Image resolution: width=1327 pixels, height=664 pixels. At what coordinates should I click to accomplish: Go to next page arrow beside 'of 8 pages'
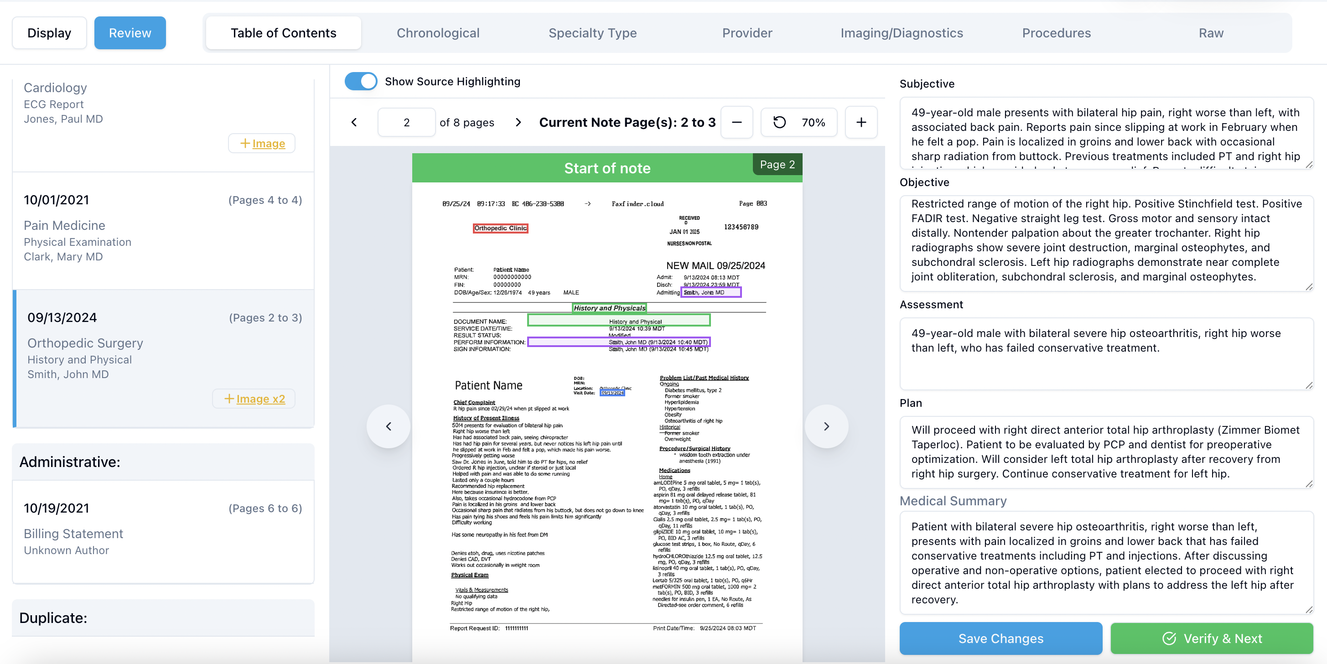(518, 123)
